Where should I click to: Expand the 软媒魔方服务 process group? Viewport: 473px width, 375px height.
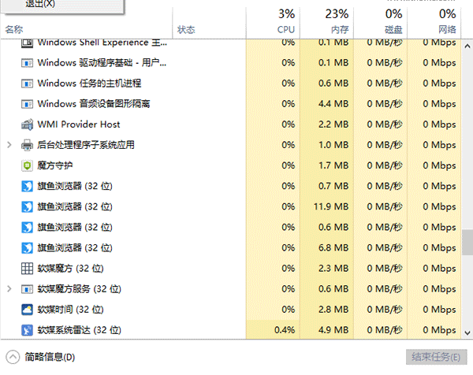[x=9, y=289]
